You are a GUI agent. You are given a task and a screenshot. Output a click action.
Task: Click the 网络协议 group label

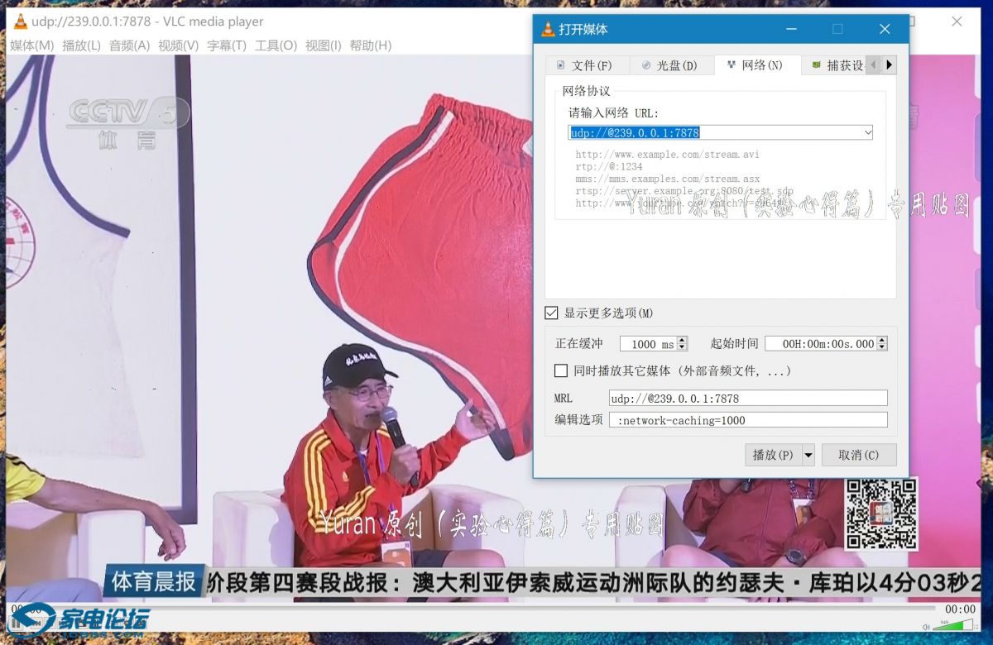586,91
